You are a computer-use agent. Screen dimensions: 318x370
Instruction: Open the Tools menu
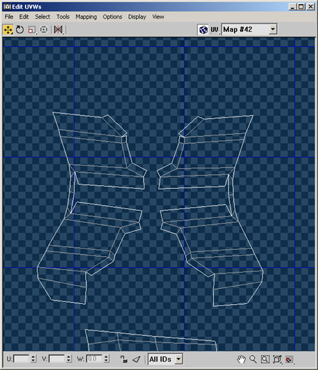(x=62, y=17)
